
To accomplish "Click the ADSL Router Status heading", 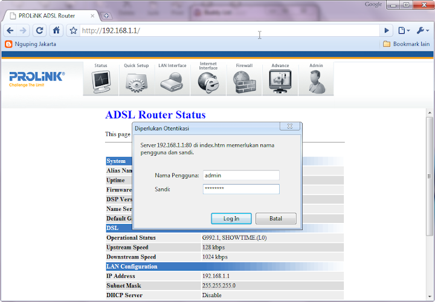I will (155, 115).
